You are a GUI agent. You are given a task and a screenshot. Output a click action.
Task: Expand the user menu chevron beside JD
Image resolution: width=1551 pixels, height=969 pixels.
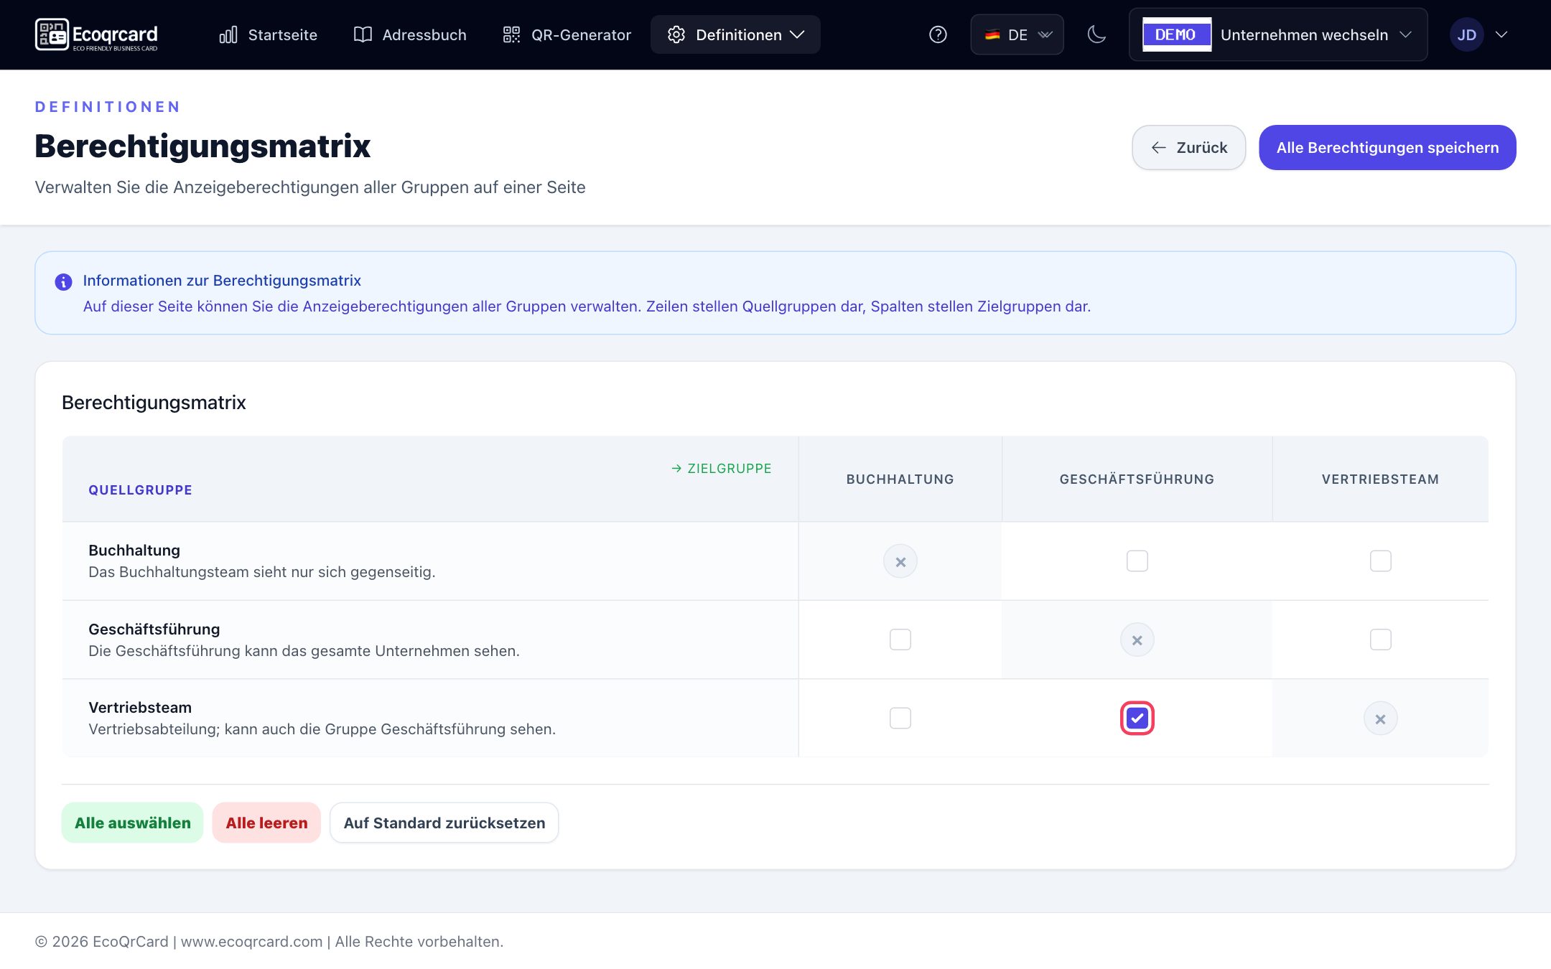tap(1501, 34)
